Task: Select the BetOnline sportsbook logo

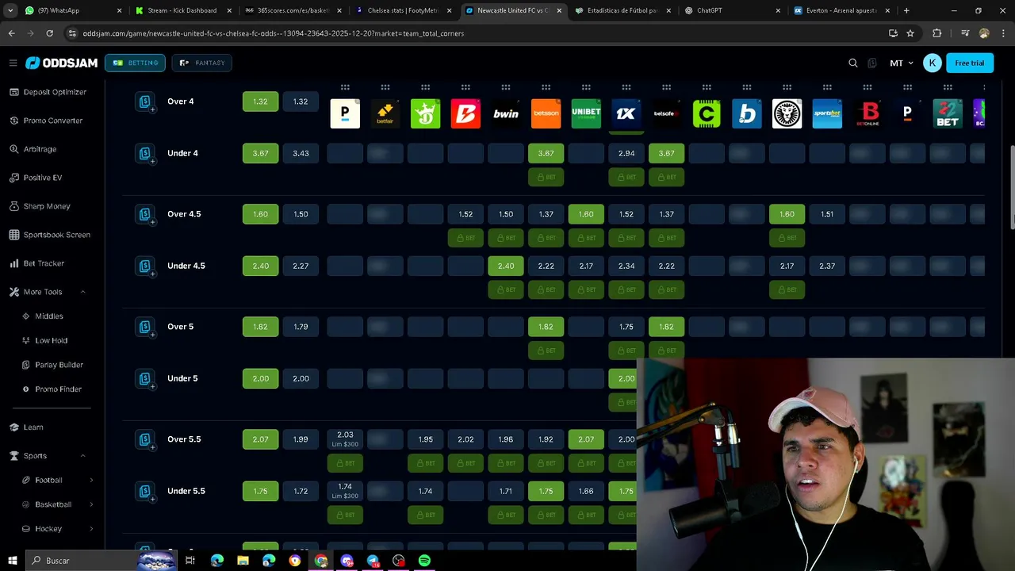Action: [x=868, y=113]
